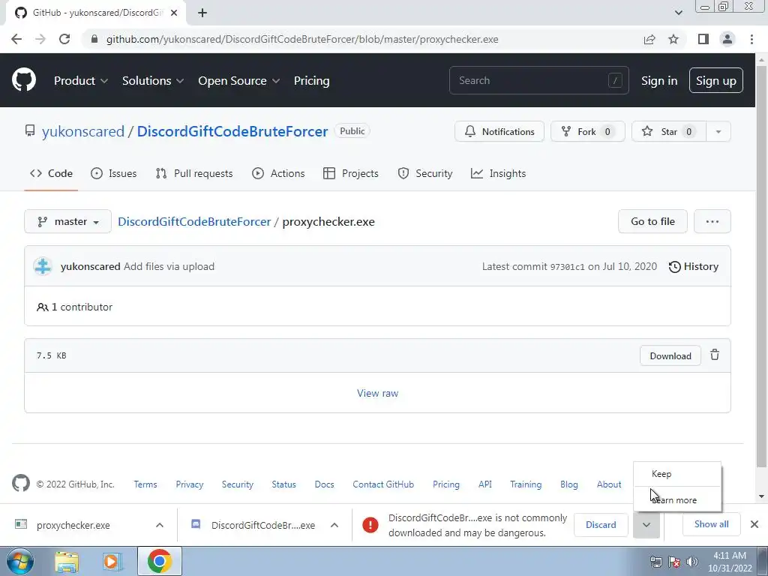Click the browser back arrow
768x576 pixels.
(16, 39)
